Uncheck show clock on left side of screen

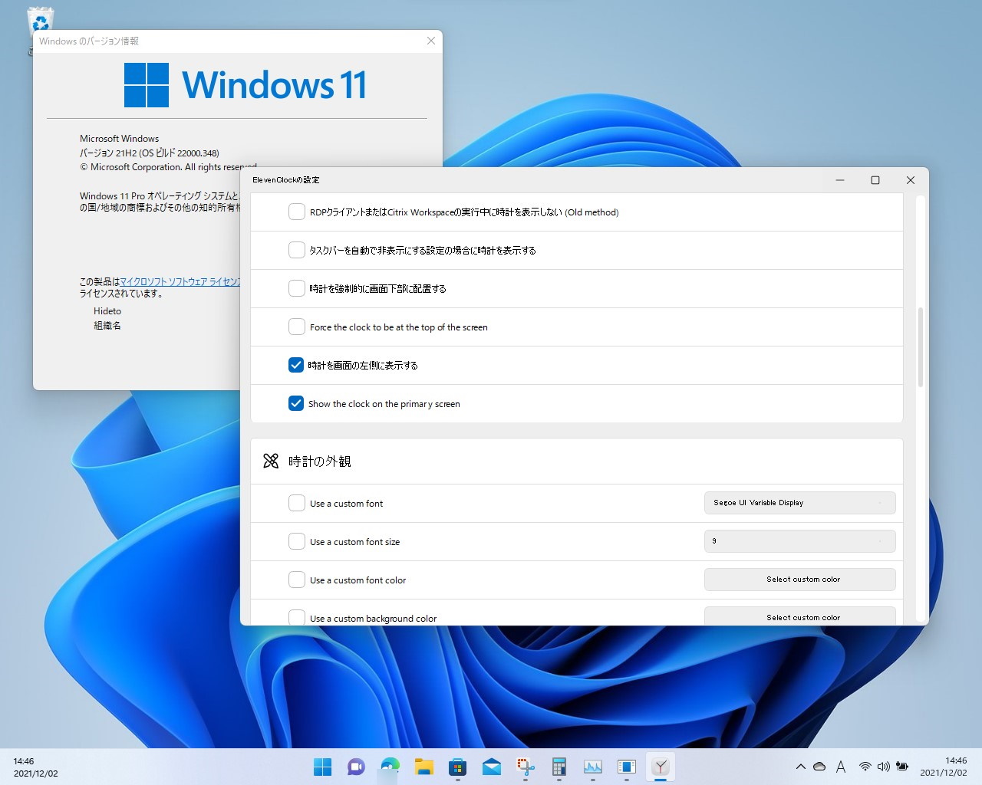[296, 365]
